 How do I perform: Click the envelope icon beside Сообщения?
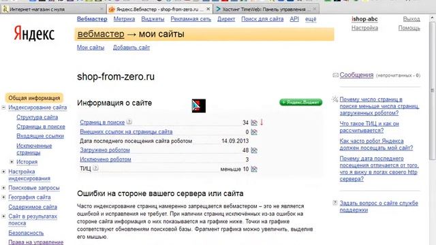click(x=335, y=75)
